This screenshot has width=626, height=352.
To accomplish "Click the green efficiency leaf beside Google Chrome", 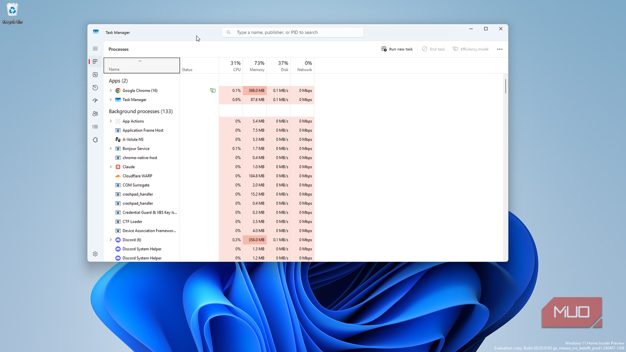I will coord(213,91).
